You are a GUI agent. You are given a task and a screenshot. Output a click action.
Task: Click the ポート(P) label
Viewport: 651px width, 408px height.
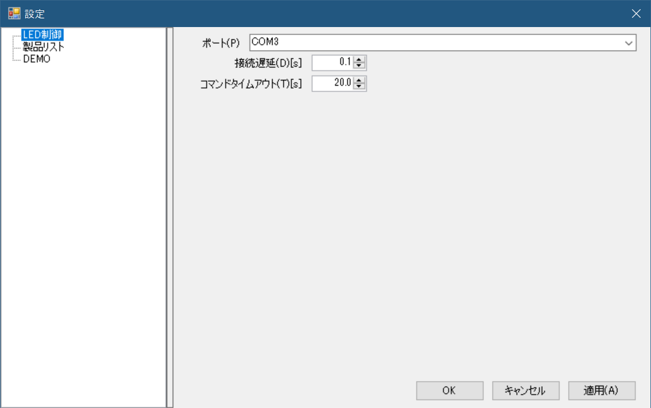[x=221, y=44]
